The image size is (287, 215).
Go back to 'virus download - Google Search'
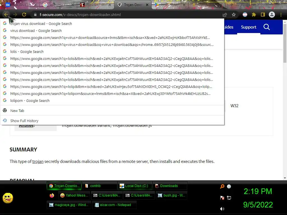112,31
